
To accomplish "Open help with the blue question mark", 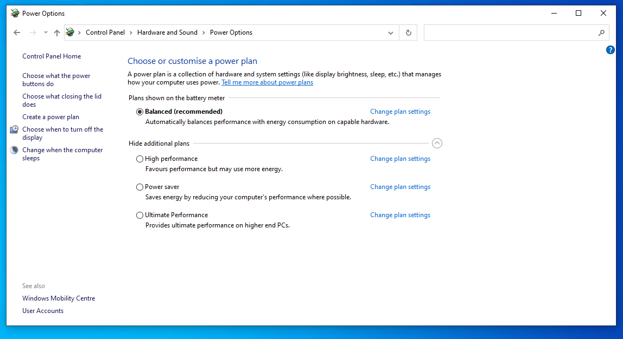I will pyautogui.click(x=611, y=50).
